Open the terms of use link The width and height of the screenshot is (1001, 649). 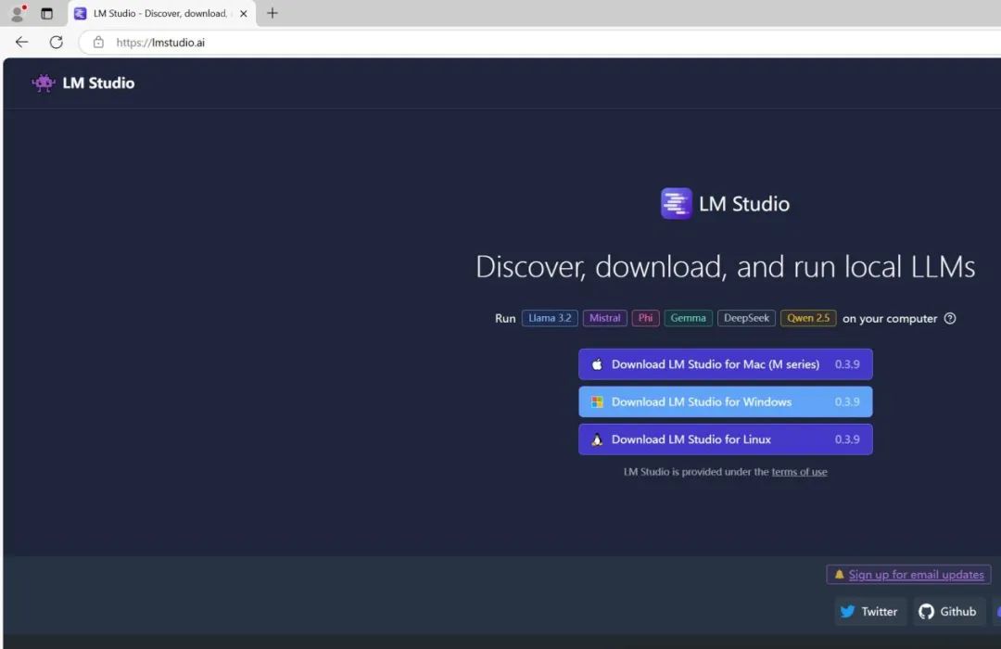point(799,472)
